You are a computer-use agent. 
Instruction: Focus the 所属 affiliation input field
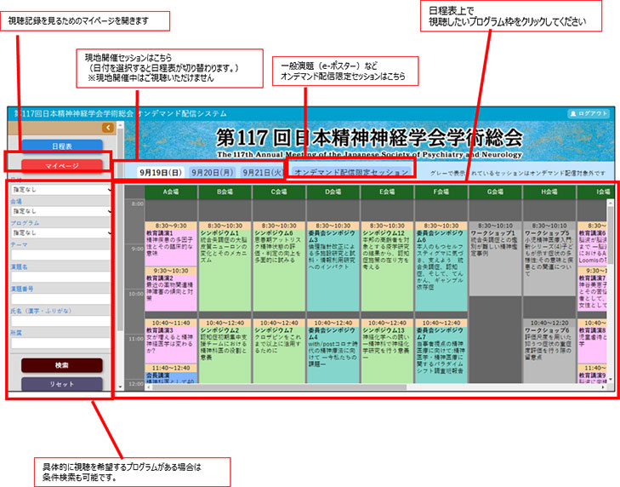pos(61,343)
